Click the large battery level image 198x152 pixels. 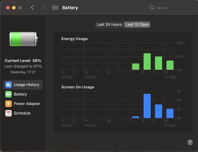[x=24, y=39]
